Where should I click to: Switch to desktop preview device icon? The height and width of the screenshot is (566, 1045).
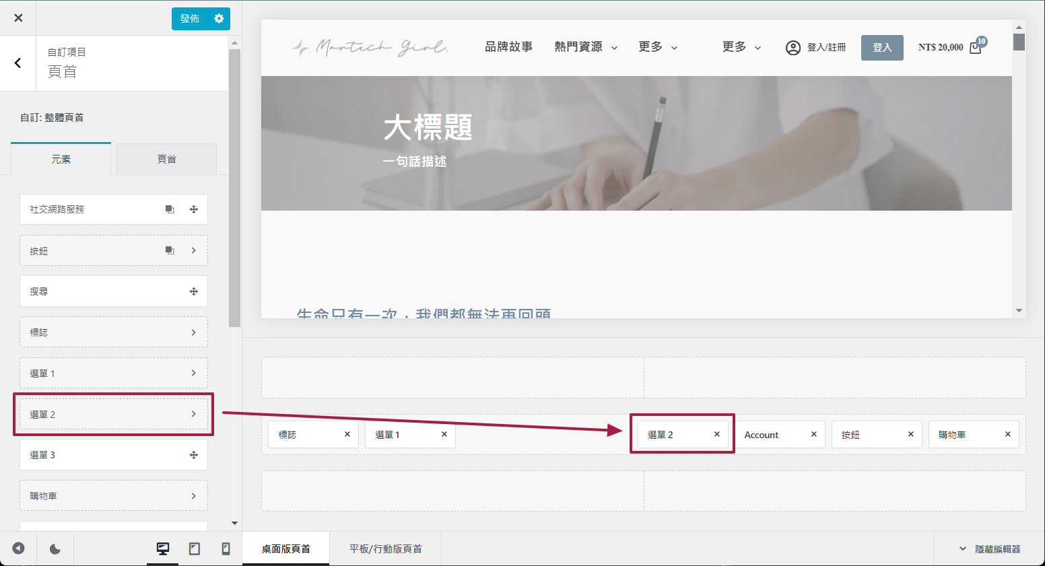(x=163, y=549)
